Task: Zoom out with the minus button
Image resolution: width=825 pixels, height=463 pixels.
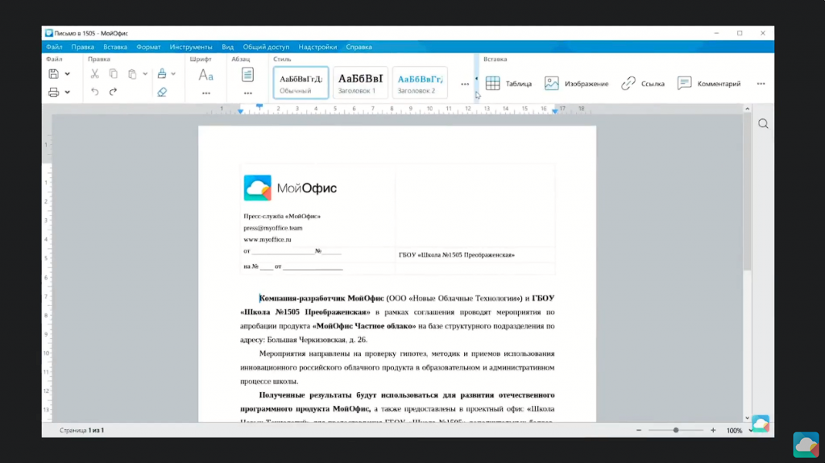Action: [x=639, y=430]
